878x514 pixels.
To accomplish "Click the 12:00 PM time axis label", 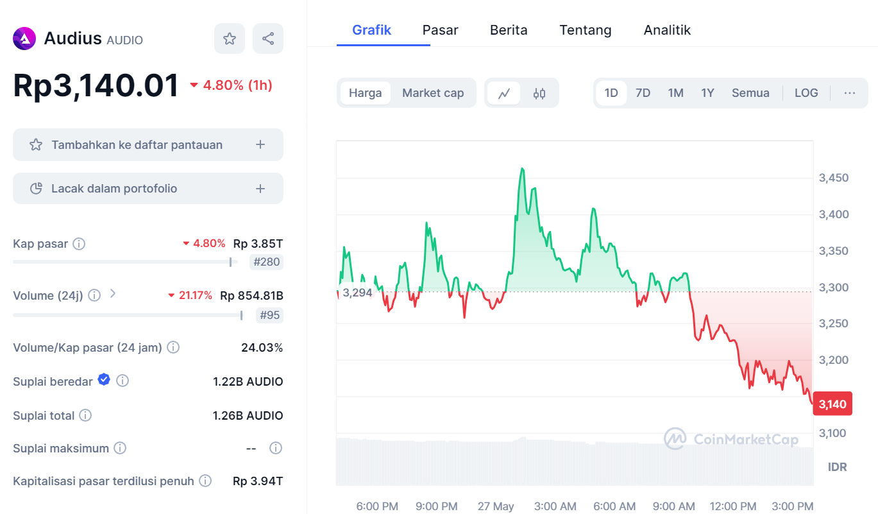I will [x=733, y=506].
